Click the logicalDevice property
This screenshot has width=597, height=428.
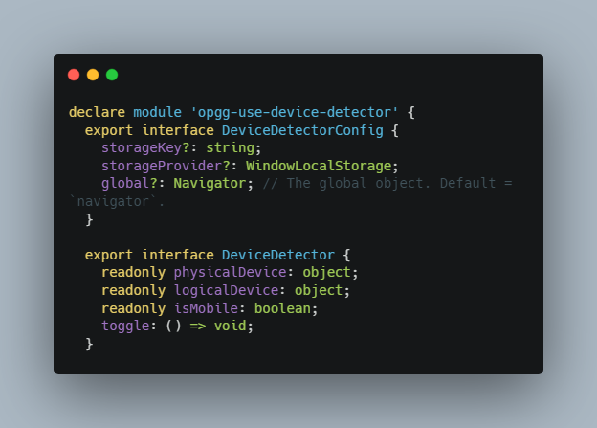pyautogui.click(x=226, y=290)
